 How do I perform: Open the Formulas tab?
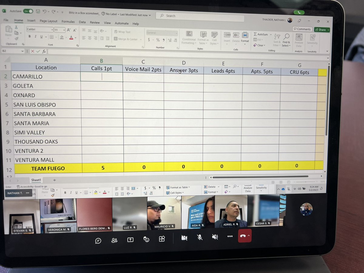click(x=68, y=22)
